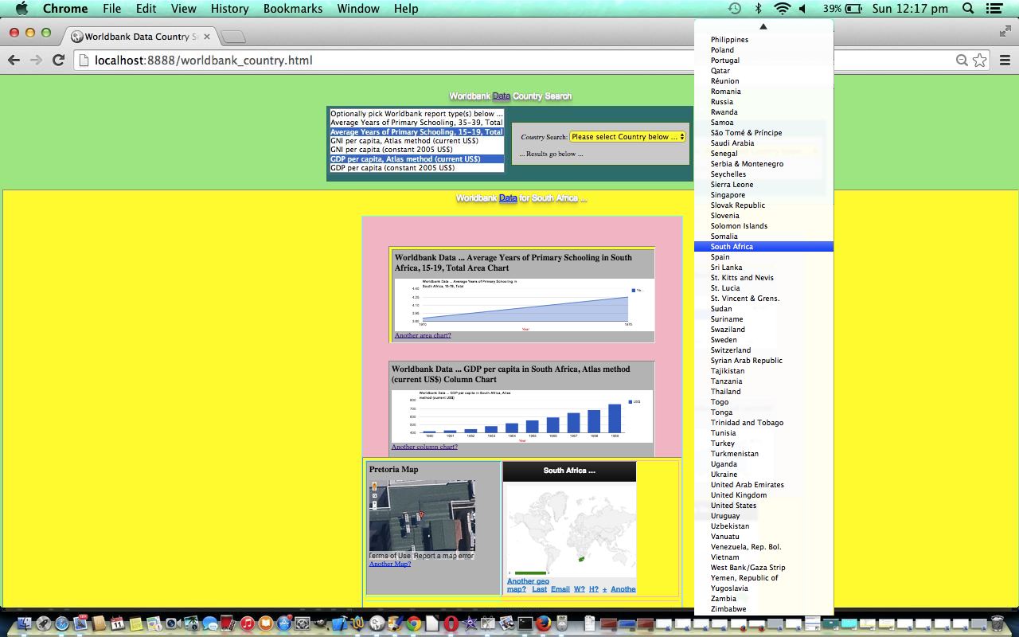The height and width of the screenshot is (637, 1019).
Task: Open Notification Center list icon
Action: 994,9
